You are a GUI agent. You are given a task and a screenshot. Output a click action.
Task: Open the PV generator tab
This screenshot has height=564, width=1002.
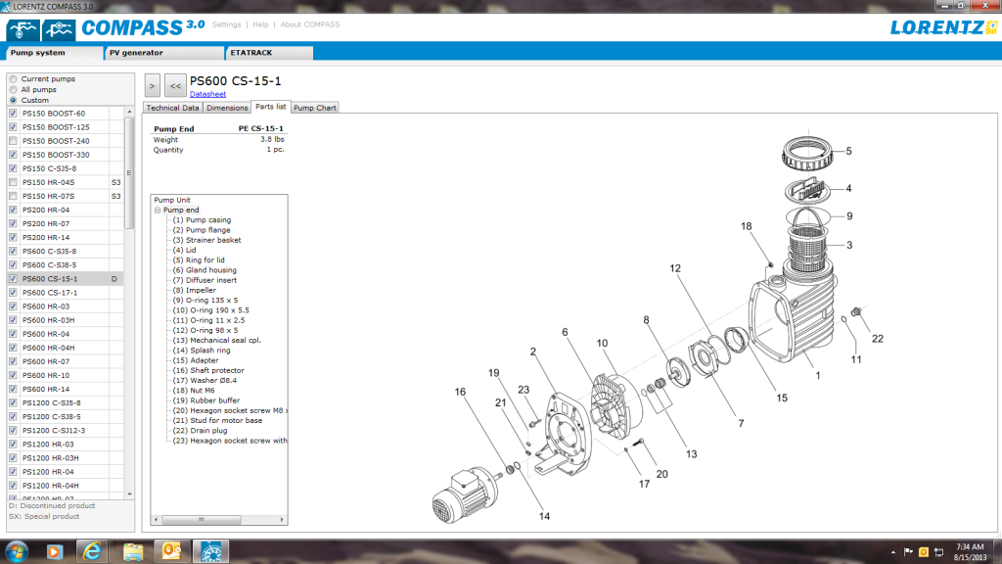pyautogui.click(x=164, y=53)
